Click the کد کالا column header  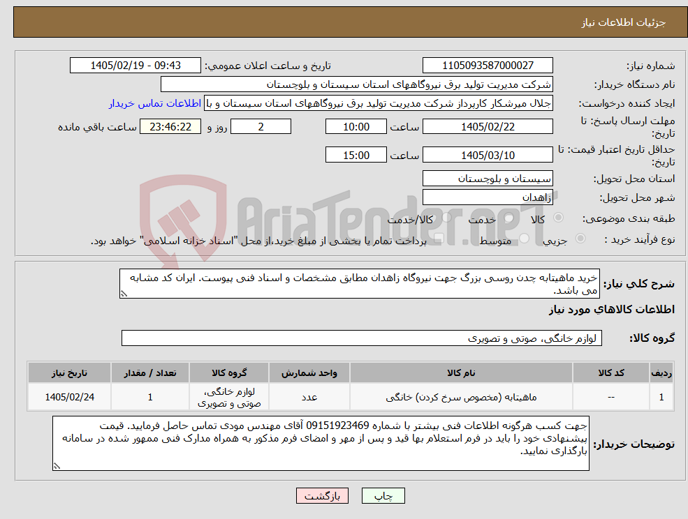click(611, 373)
